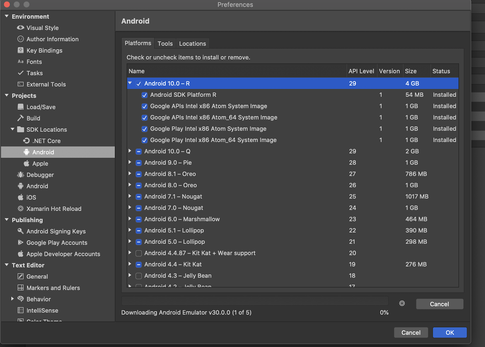Switch to the Tools tab
The height and width of the screenshot is (347, 485).
click(x=165, y=43)
